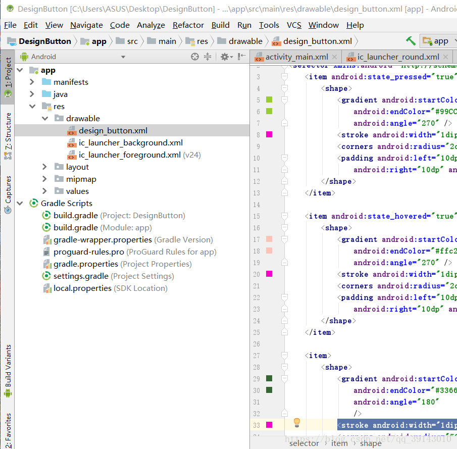Switch to the ic_launcher_round.xml tab
Viewport: 457px width, 449px height.
[x=398, y=57]
